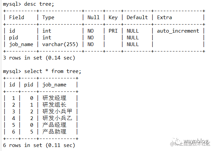Click the job_name field row
This screenshot has height=151, width=215.
pyautogui.click(x=104, y=44)
